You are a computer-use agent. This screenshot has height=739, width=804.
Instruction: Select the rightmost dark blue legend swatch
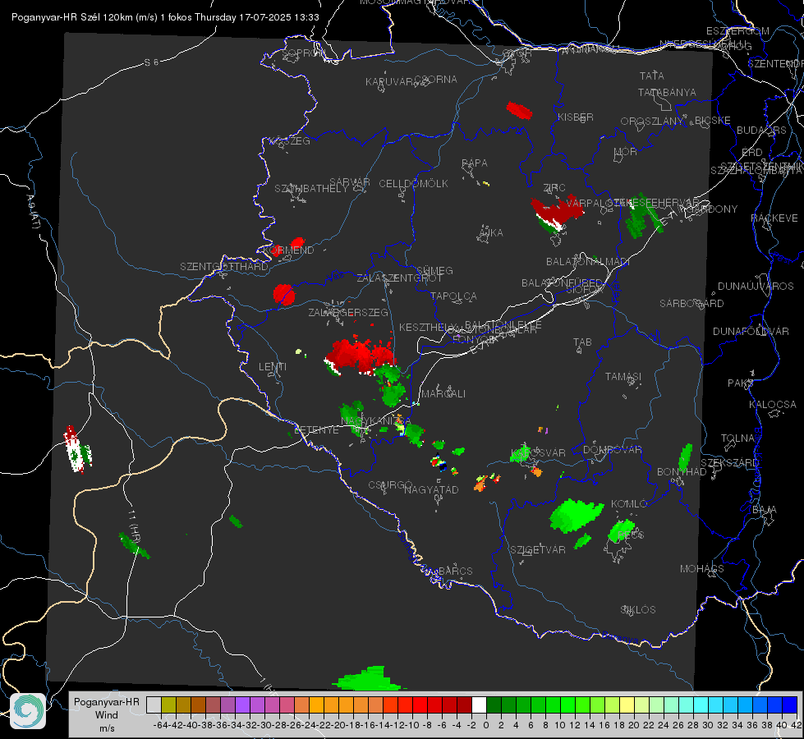(x=790, y=705)
